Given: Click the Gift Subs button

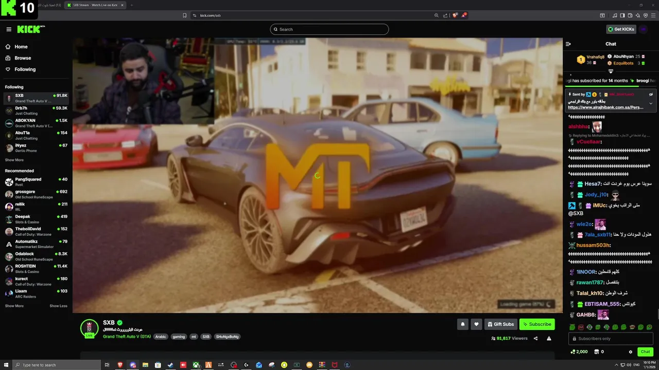Looking at the screenshot, I should click(x=500, y=324).
